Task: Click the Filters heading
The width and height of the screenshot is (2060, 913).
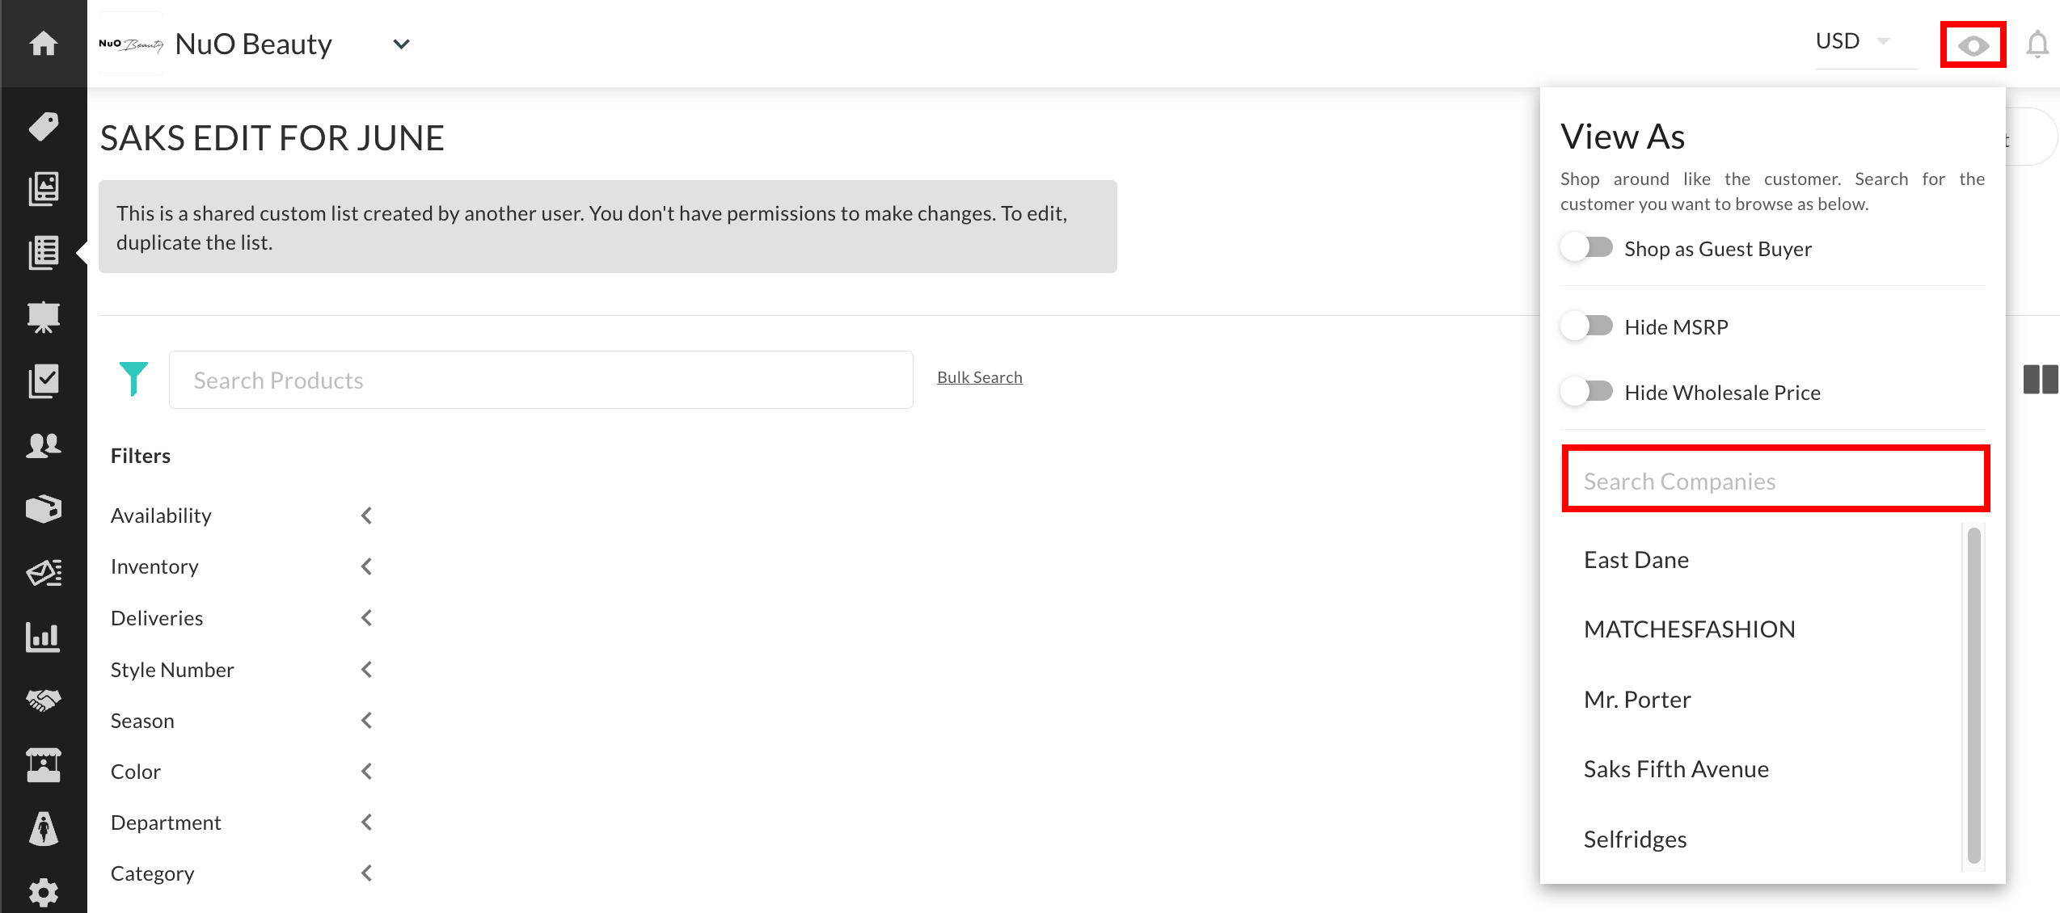Action: point(141,456)
